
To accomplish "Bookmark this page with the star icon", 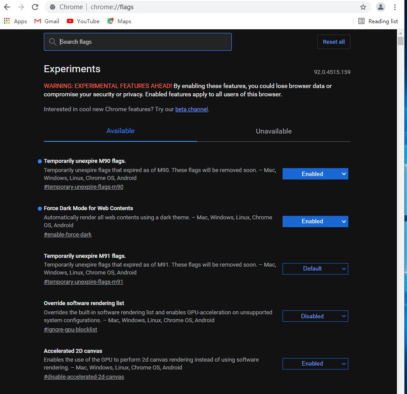I will point(363,7).
